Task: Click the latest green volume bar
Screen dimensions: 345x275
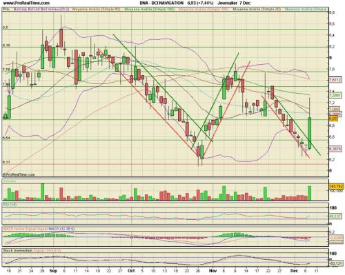Action: point(310,193)
